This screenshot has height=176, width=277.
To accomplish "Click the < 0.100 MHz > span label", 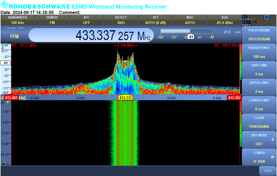I will tap(126, 45).
